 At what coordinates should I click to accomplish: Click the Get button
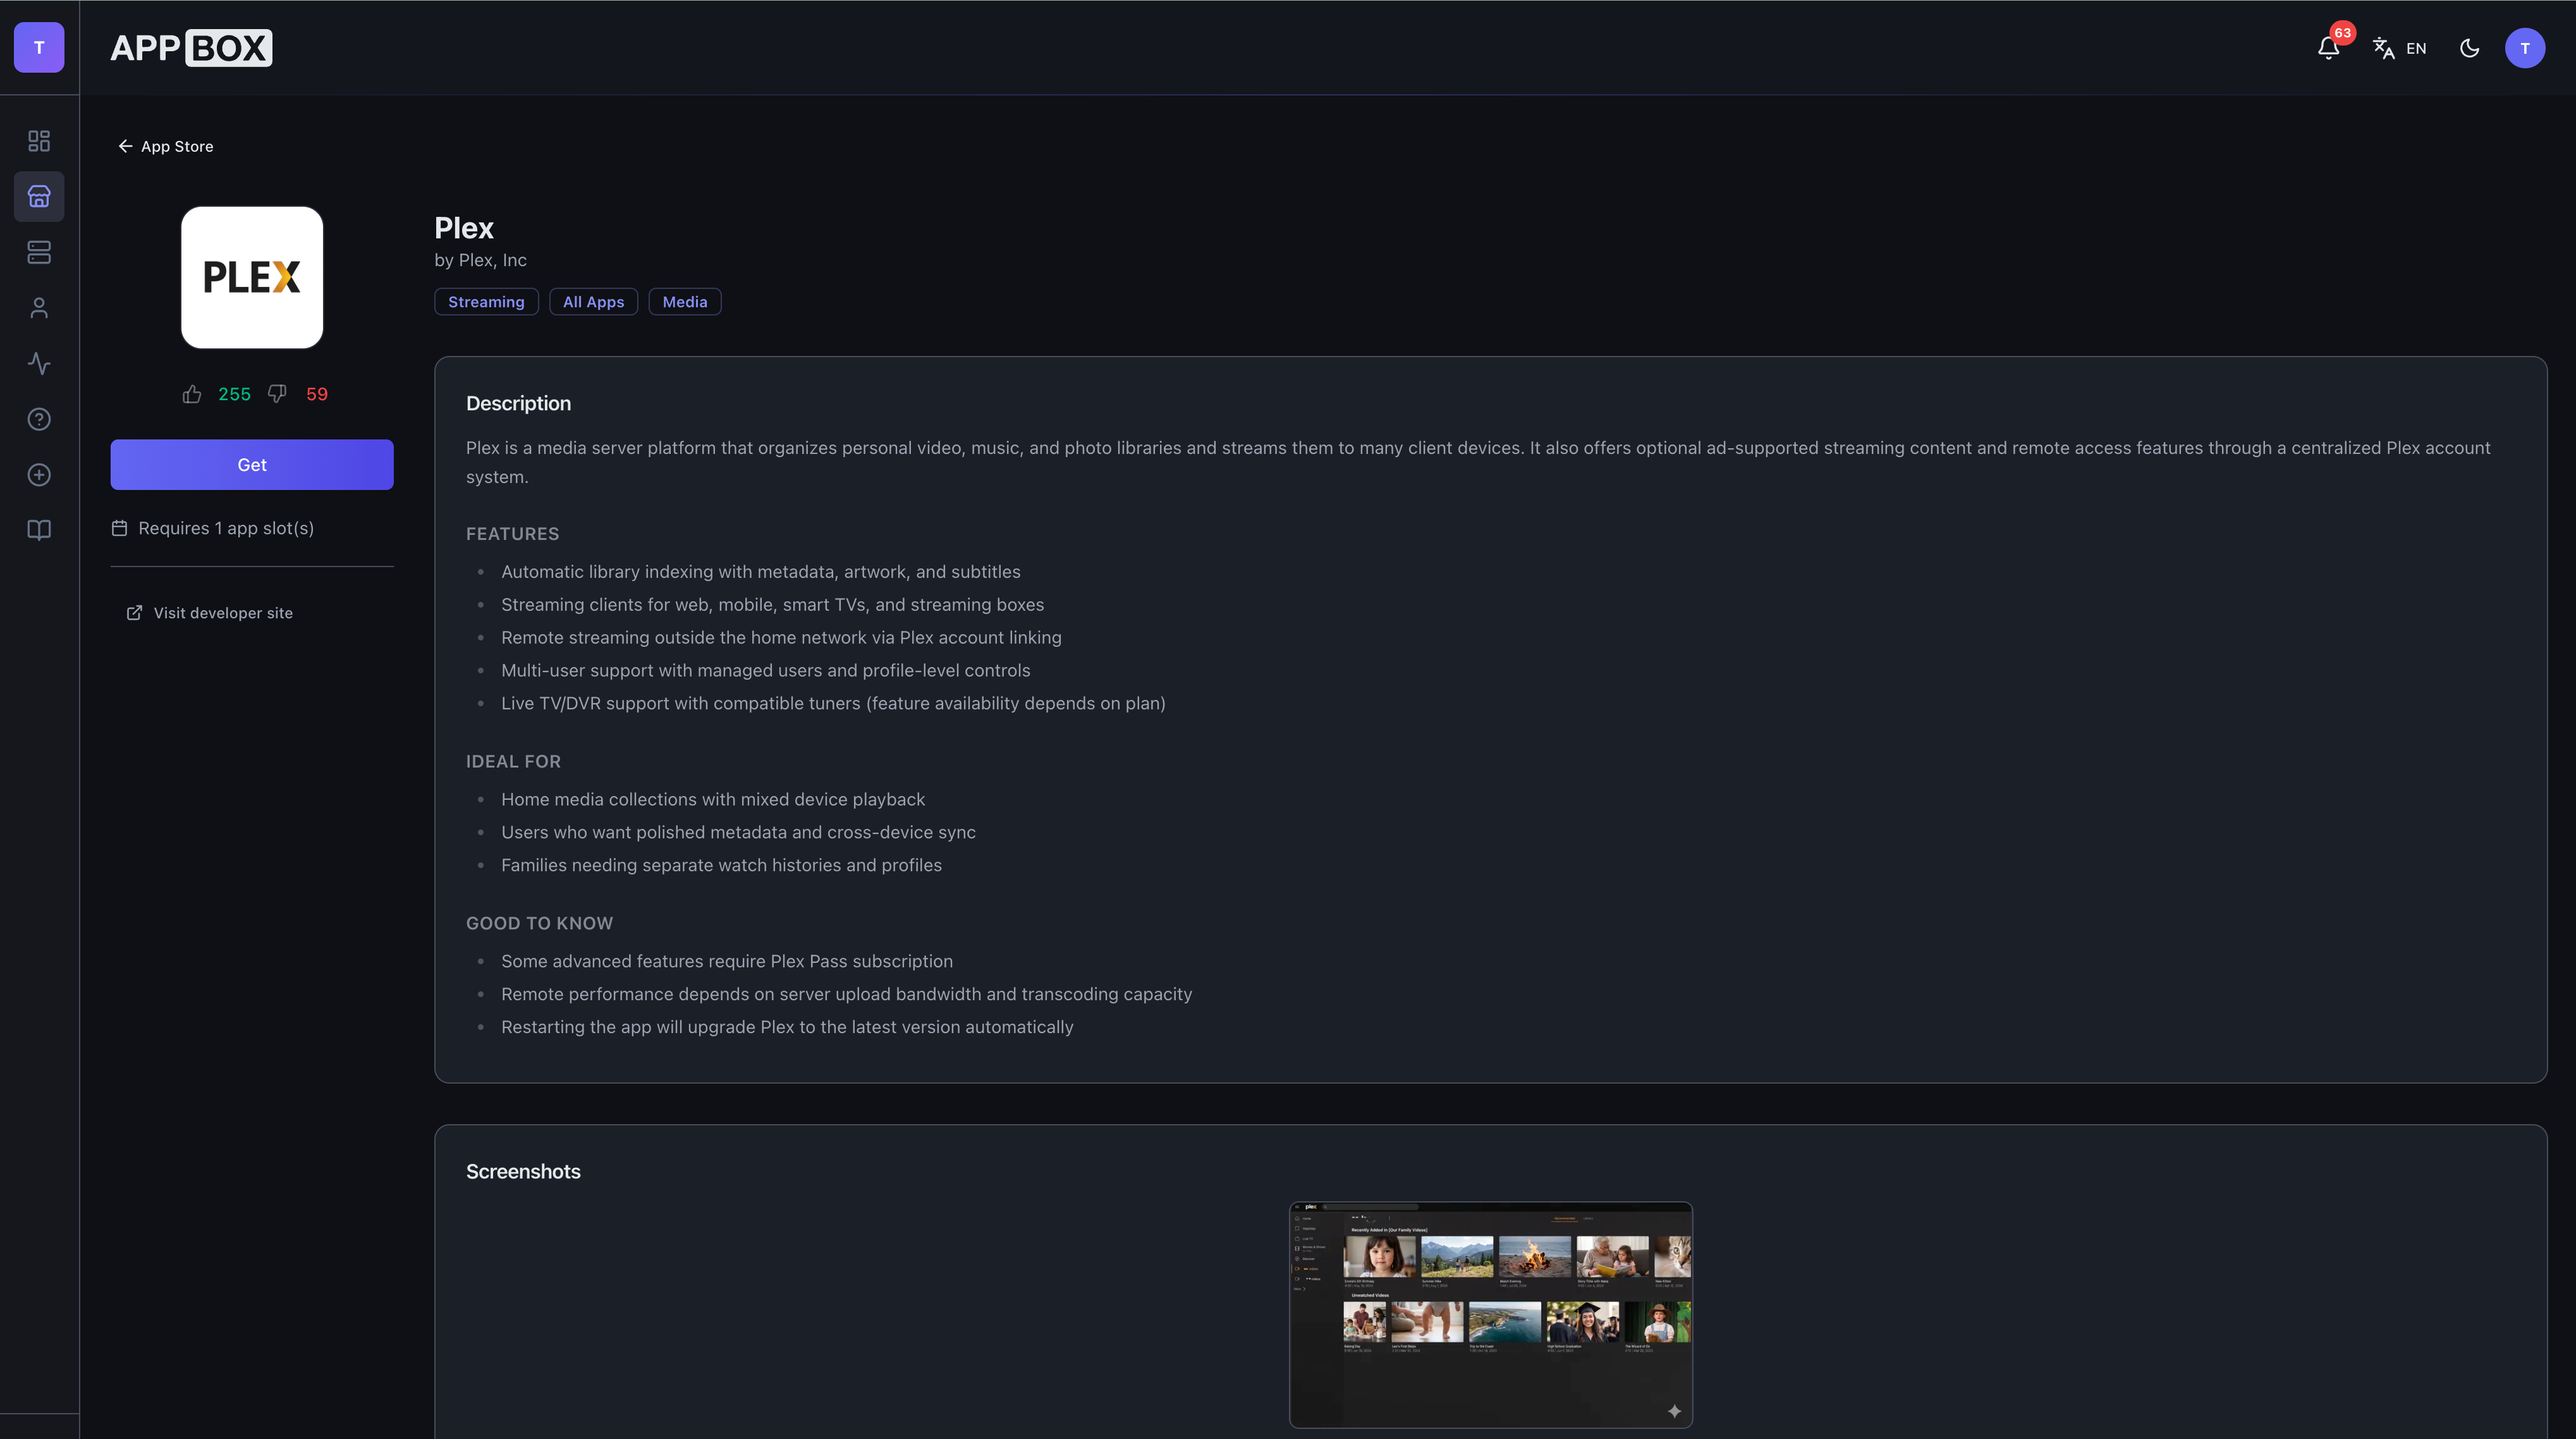tap(252, 465)
